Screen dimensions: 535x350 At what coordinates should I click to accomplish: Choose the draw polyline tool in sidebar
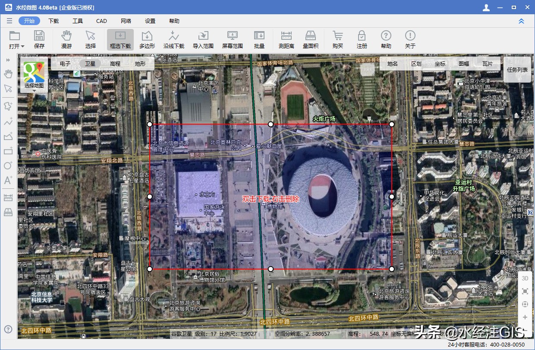8,122
